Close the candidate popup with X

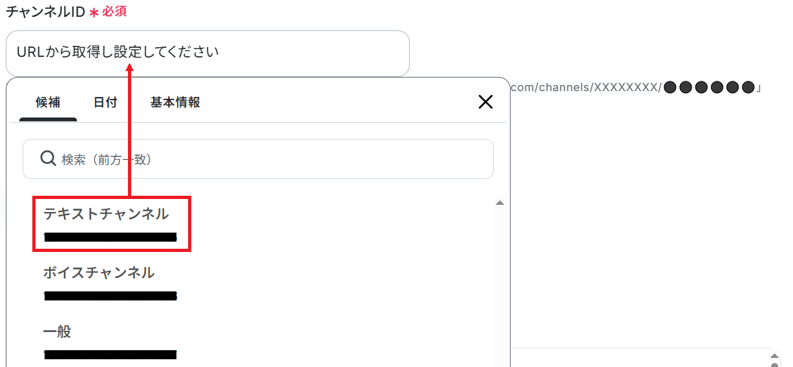[x=485, y=101]
